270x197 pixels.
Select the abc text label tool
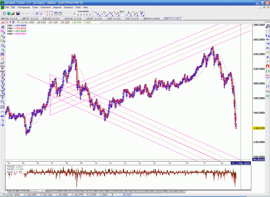pyautogui.click(x=3, y=116)
